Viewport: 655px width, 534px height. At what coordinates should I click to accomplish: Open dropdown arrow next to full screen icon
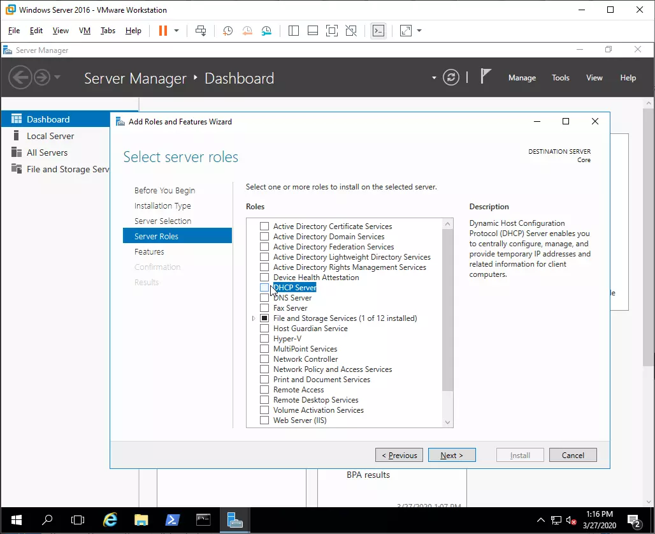pyautogui.click(x=419, y=31)
